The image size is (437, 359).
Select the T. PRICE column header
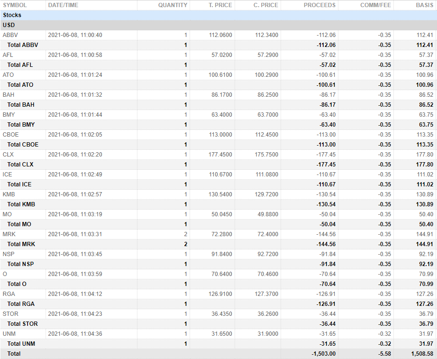[x=220, y=5]
